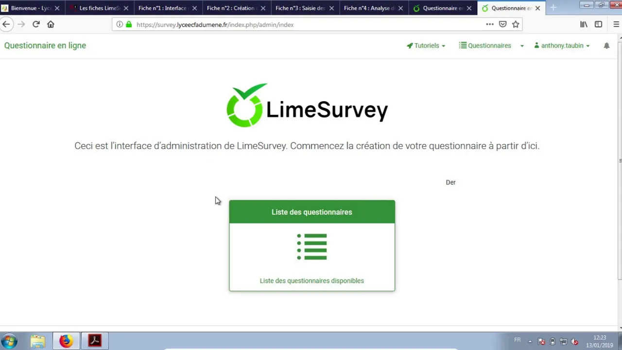Screen dimensions: 622x350
Task: Click the network tray icon
Action: coord(564,341)
